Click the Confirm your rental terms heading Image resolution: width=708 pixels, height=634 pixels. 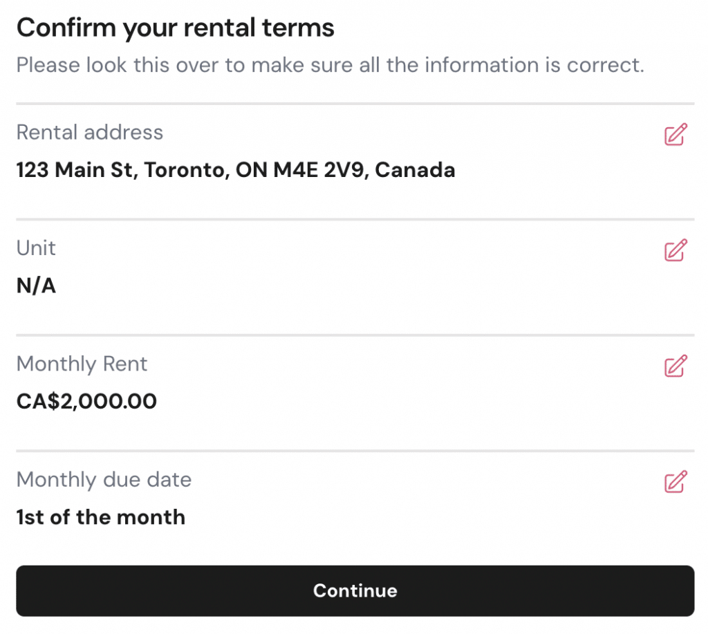[x=176, y=28]
